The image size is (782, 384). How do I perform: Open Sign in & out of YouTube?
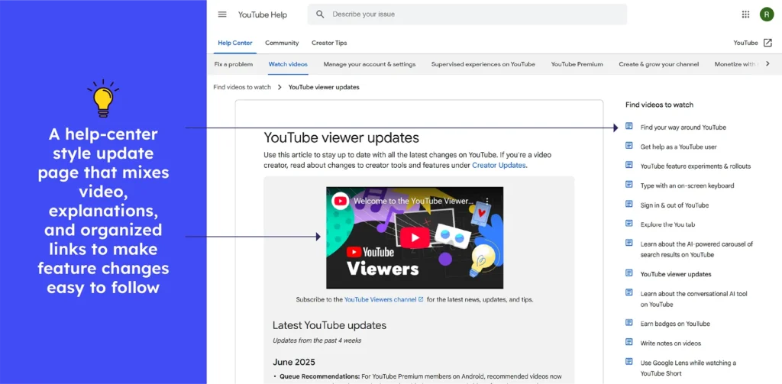pyautogui.click(x=674, y=205)
